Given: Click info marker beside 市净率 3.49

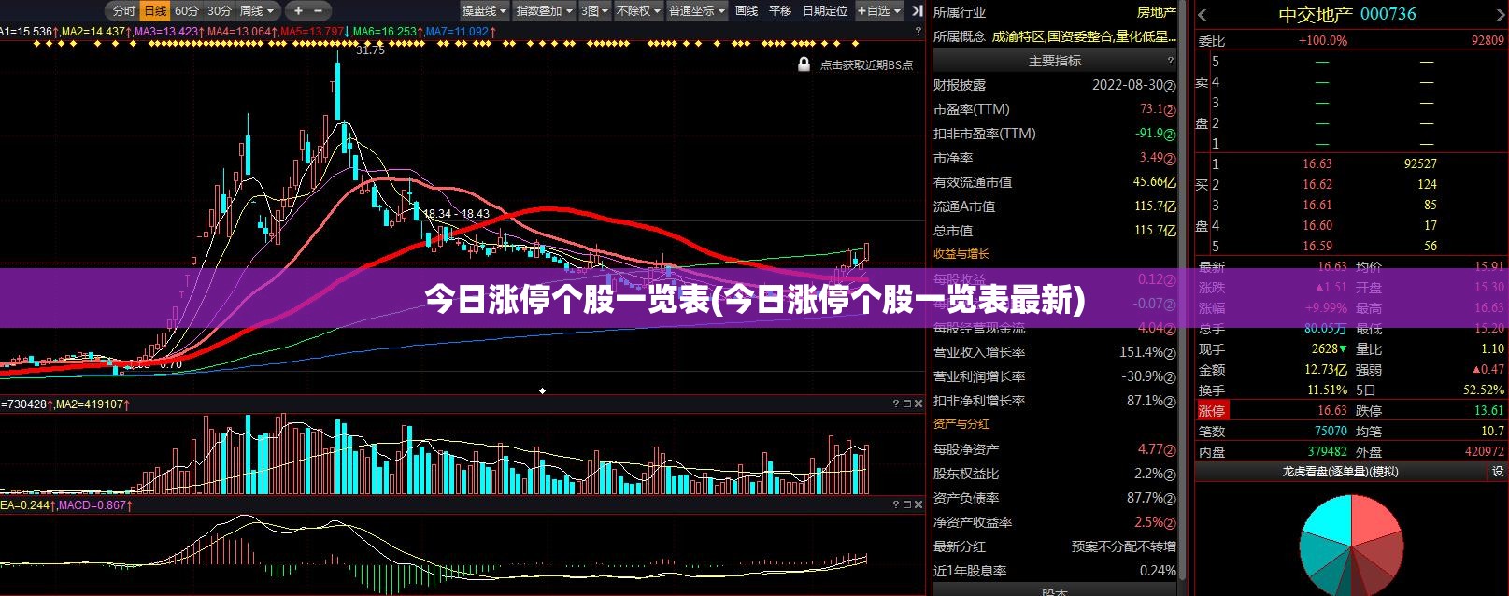Looking at the screenshot, I should coord(1170,158).
